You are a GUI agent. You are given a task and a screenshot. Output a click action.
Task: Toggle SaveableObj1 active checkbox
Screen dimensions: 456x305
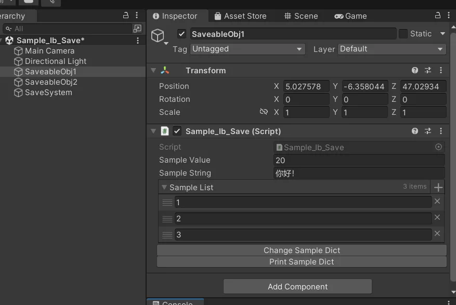click(181, 34)
